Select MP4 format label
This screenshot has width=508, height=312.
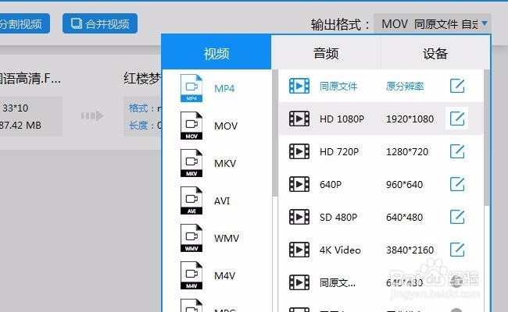coord(224,88)
